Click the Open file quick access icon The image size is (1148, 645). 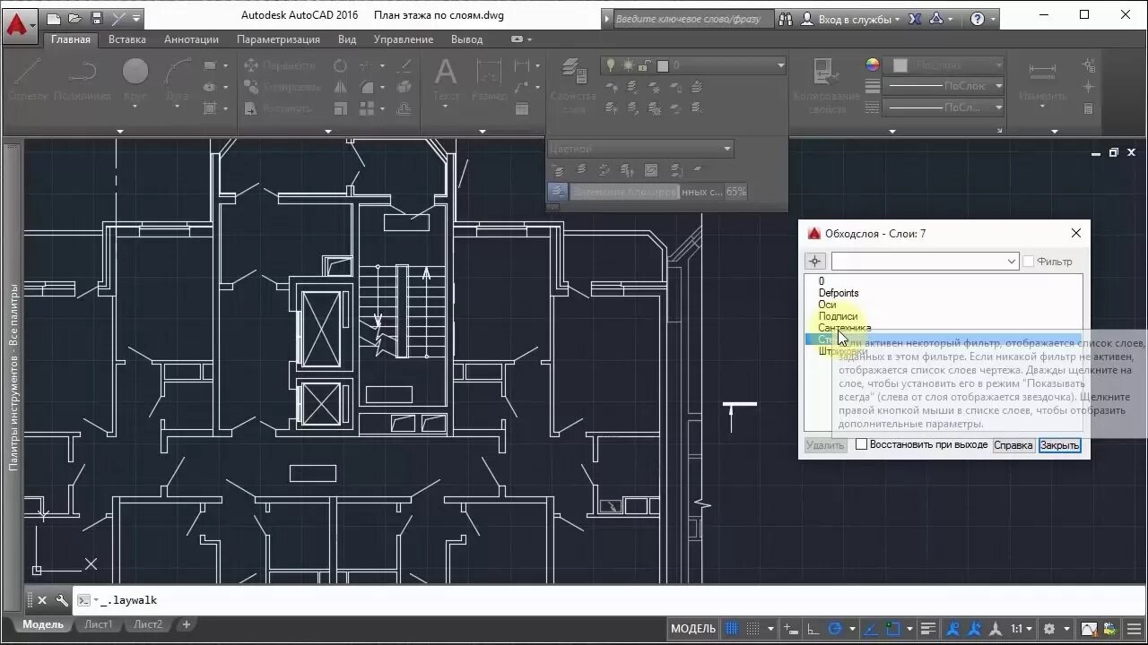point(75,18)
